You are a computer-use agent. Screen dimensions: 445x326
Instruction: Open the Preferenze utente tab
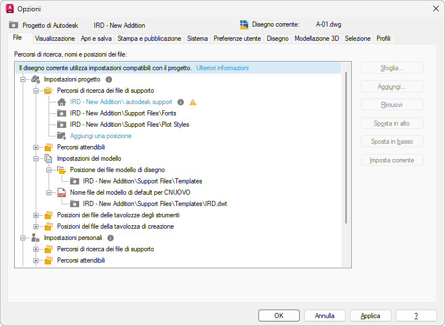coord(237,38)
